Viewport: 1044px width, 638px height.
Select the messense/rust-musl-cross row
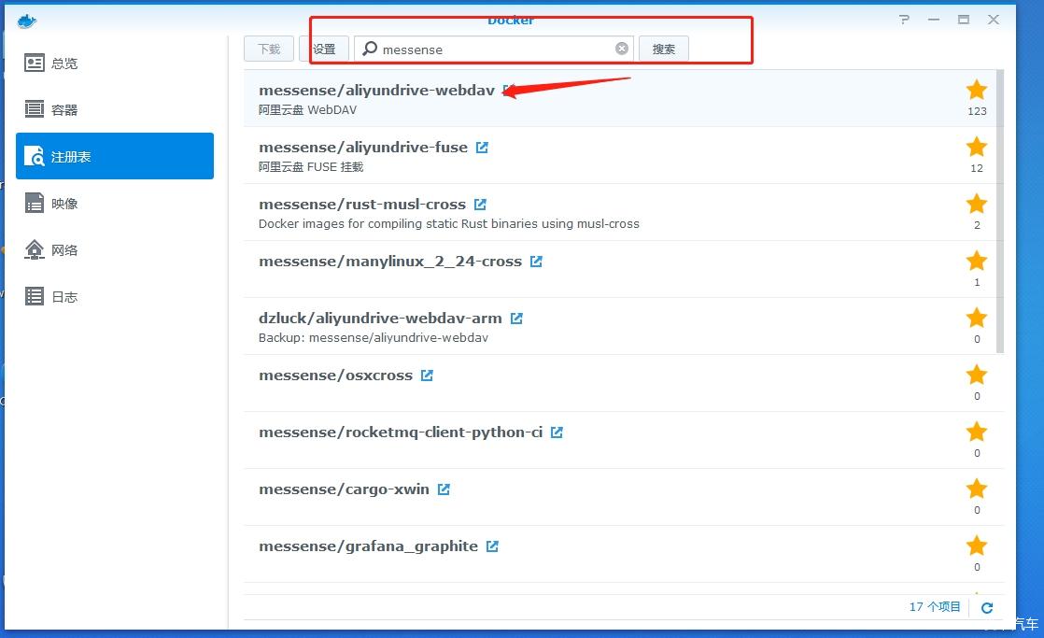tap(620, 212)
